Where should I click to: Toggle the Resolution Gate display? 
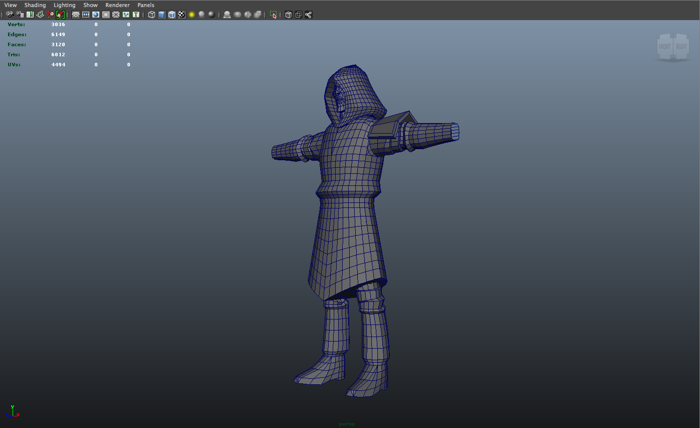[x=96, y=15]
